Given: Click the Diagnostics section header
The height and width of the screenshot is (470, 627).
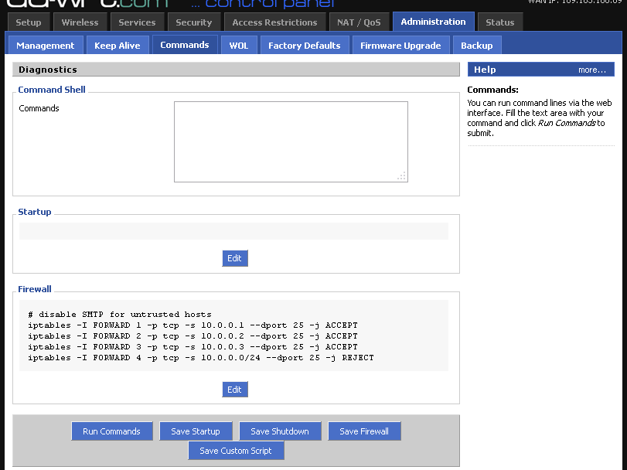Looking at the screenshot, I should coord(236,69).
